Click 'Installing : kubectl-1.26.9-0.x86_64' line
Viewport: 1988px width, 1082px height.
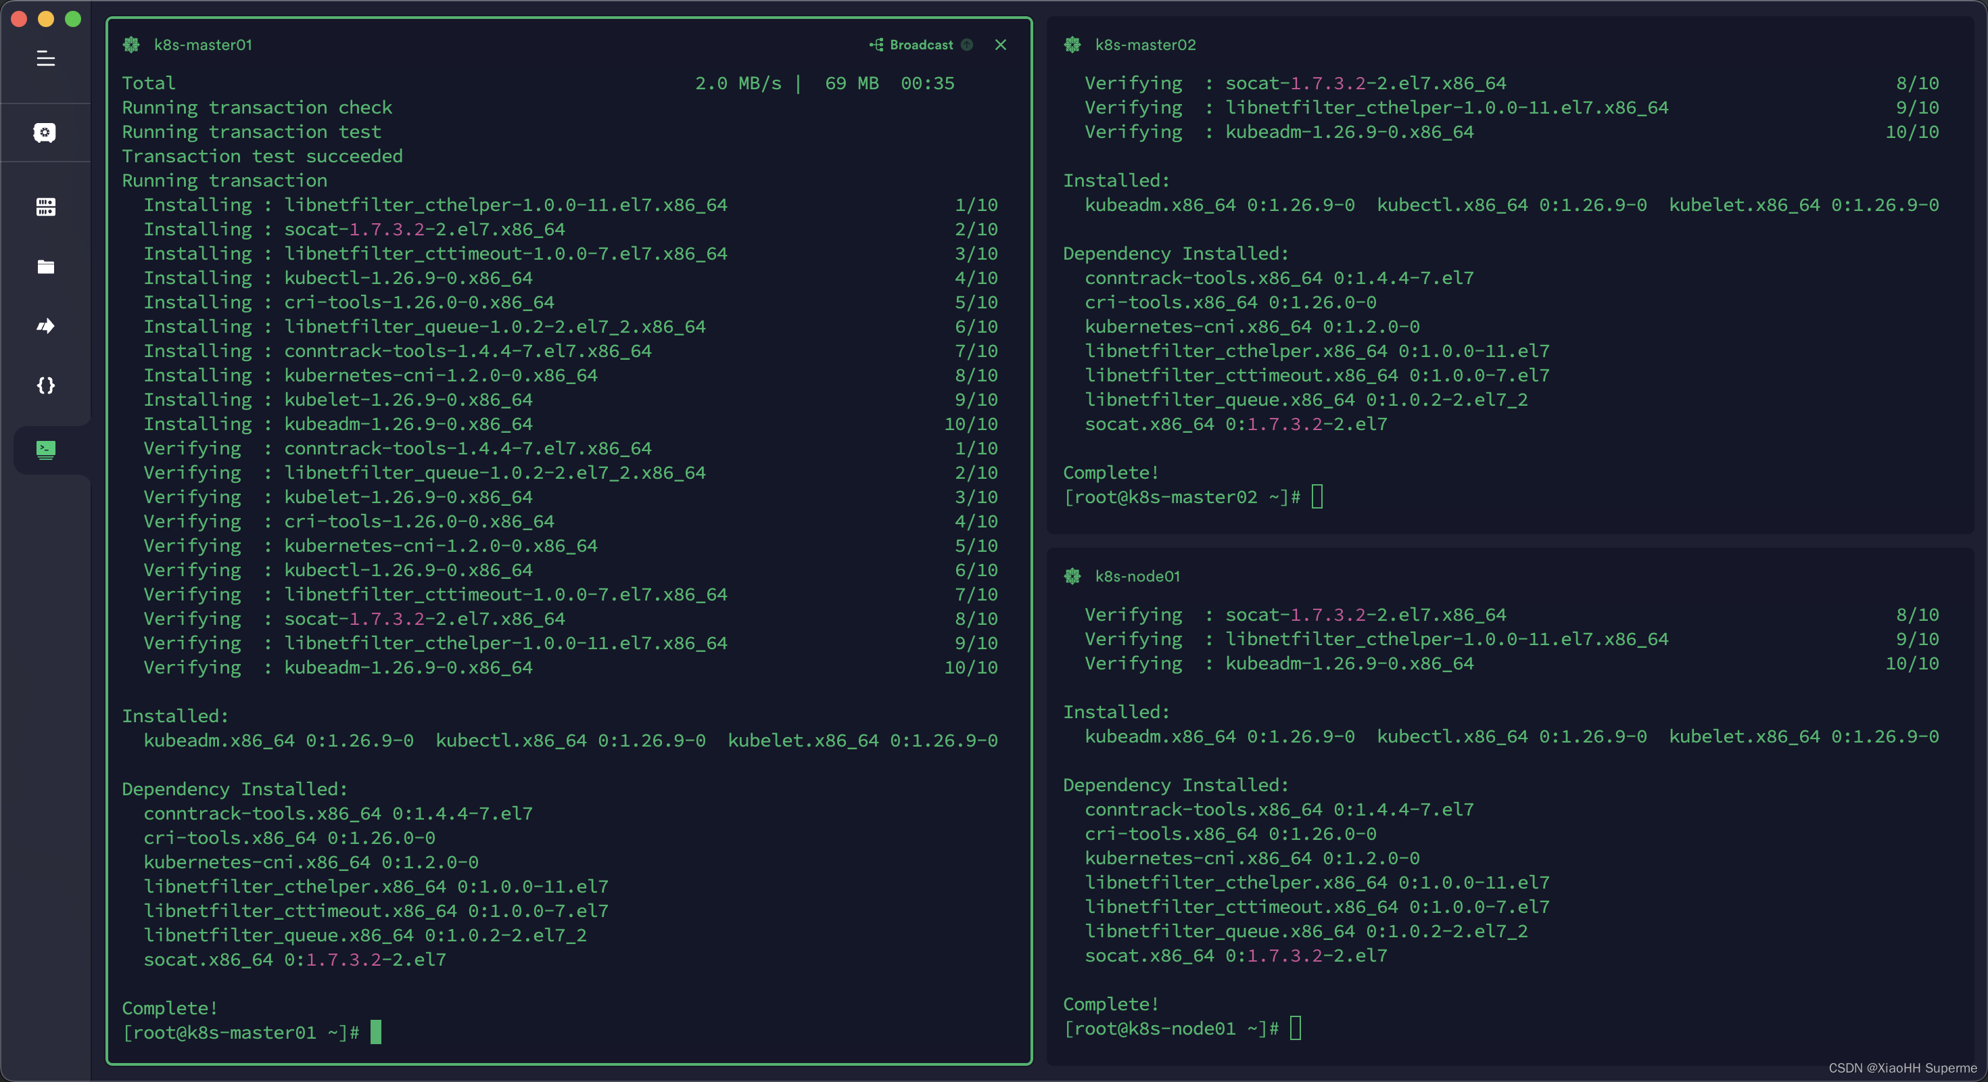pyautogui.click(x=570, y=278)
